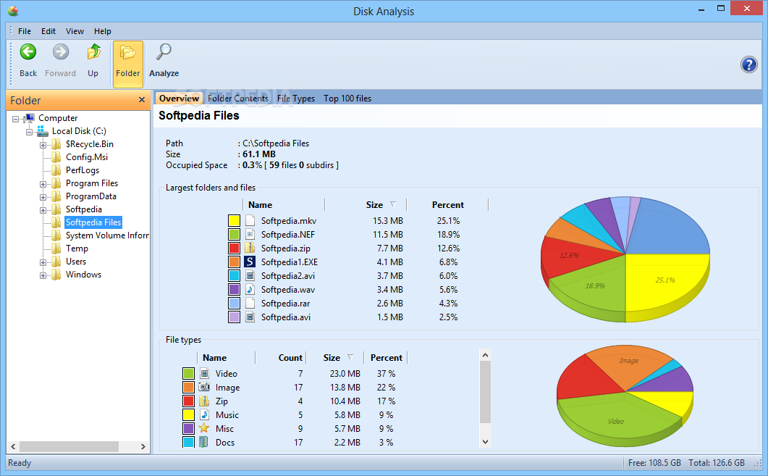Screen dimensions: 768x476
Task: Click the Softpedia1.EXE application icon
Action: point(250,262)
